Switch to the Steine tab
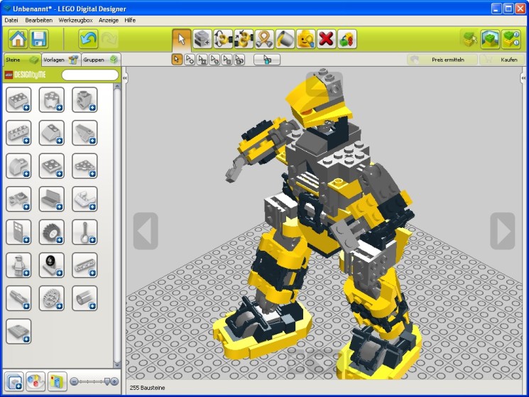The height and width of the screenshot is (397, 529). click(22, 60)
